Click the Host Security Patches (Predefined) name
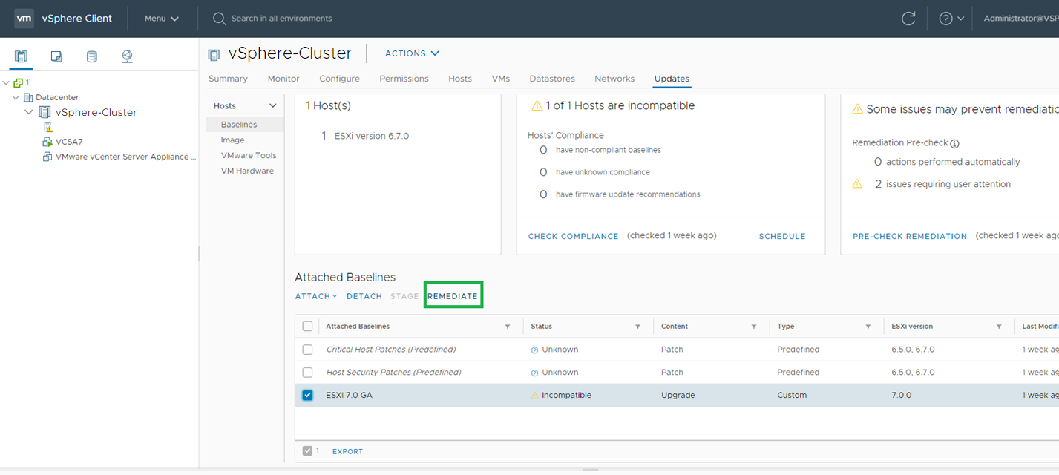1059x475 pixels. 393,372
